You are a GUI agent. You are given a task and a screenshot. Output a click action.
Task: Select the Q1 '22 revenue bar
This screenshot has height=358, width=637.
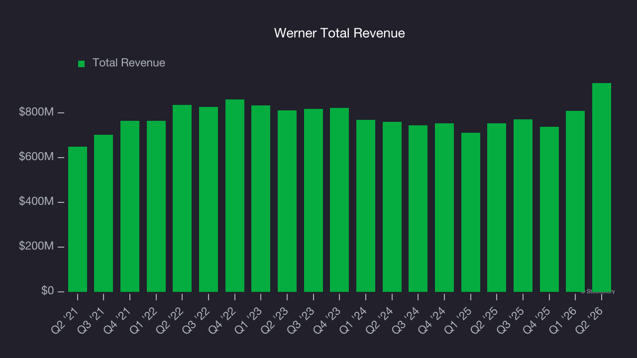[x=156, y=206]
